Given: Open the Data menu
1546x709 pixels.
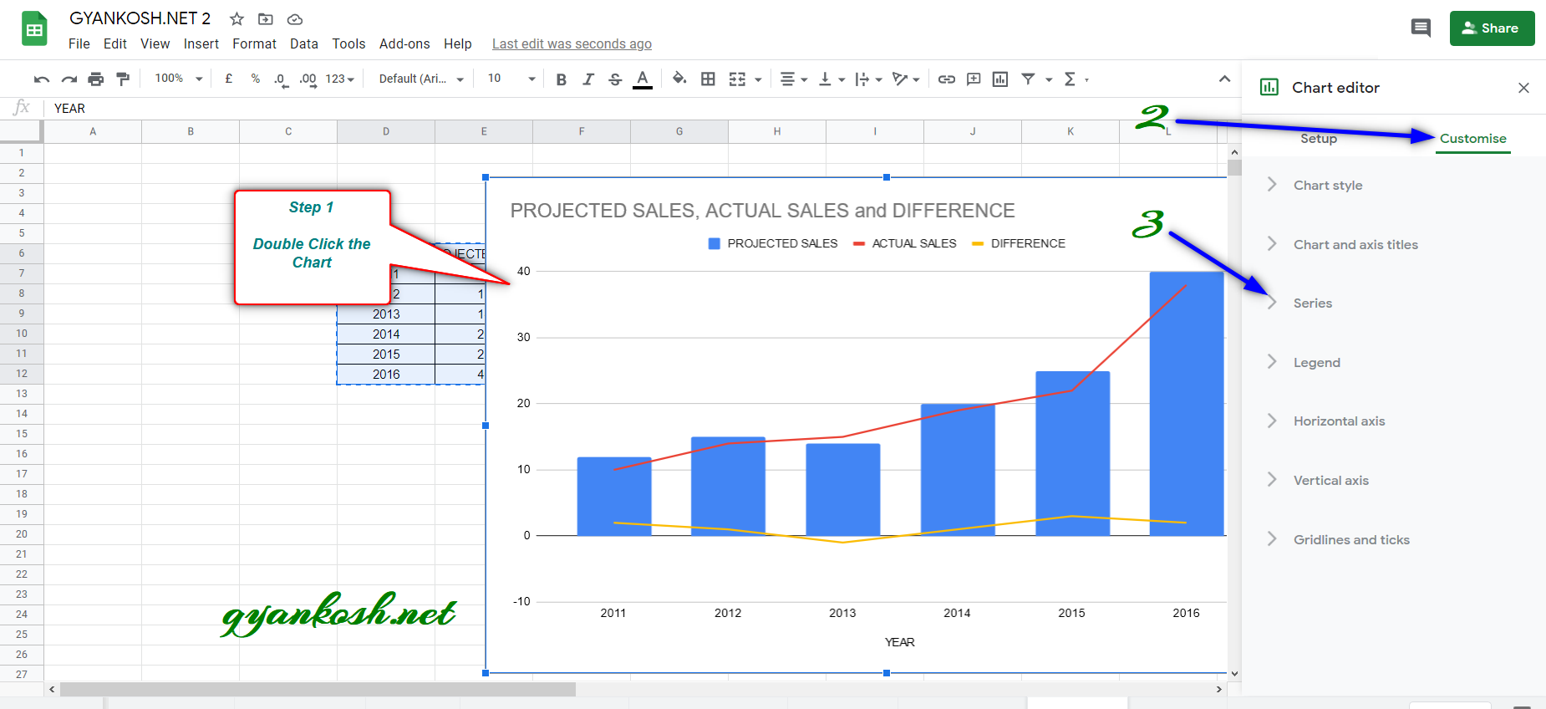Looking at the screenshot, I should click(304, 44).
